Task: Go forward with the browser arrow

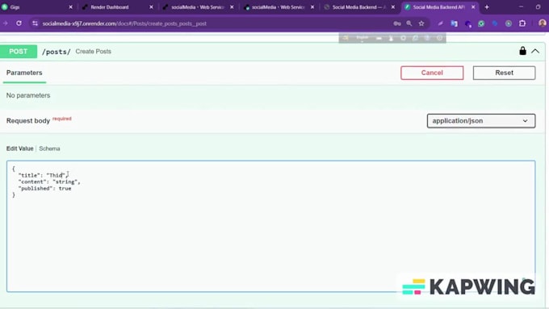Action: point(6,23)
